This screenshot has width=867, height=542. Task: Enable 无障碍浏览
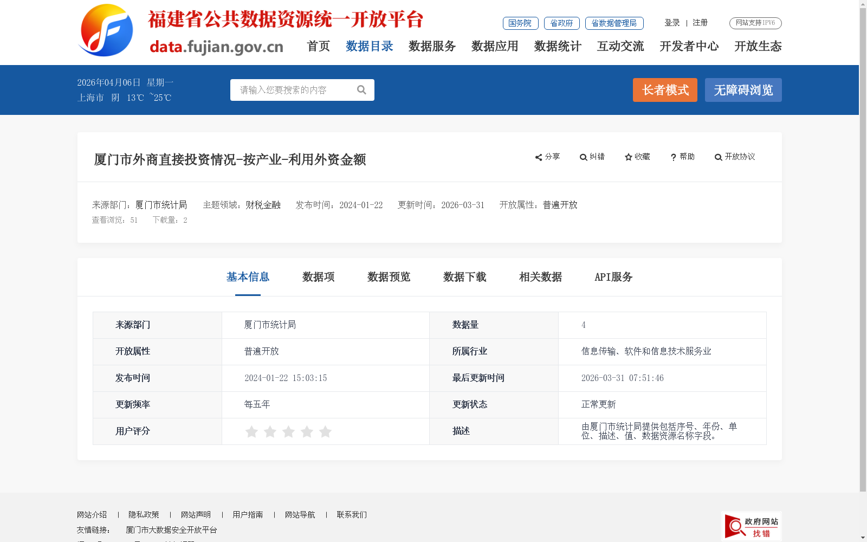click(x=743, y=90)
